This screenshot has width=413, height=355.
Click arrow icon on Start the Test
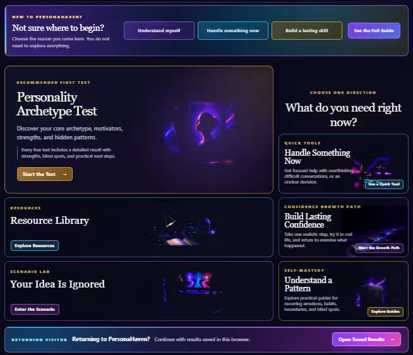(64, 174)
